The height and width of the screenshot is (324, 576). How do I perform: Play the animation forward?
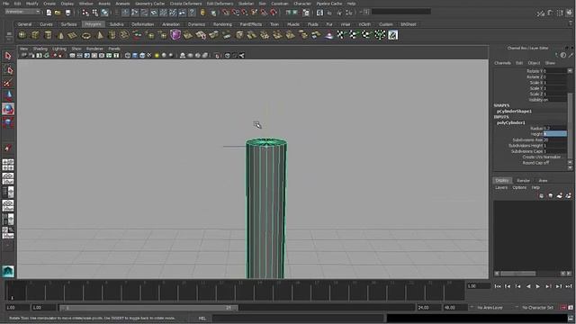coord(538,286)
